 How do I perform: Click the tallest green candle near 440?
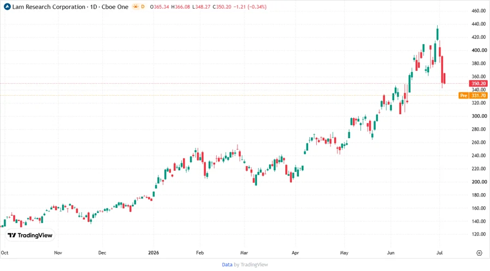coord(437,34)
